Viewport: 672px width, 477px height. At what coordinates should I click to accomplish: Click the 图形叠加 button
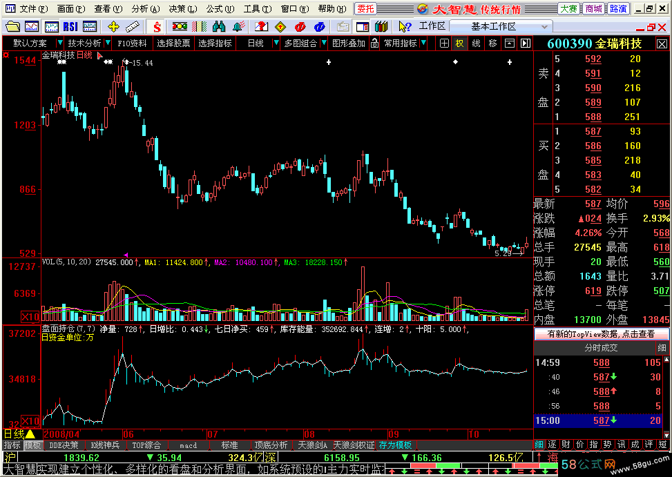pos(348,43)
